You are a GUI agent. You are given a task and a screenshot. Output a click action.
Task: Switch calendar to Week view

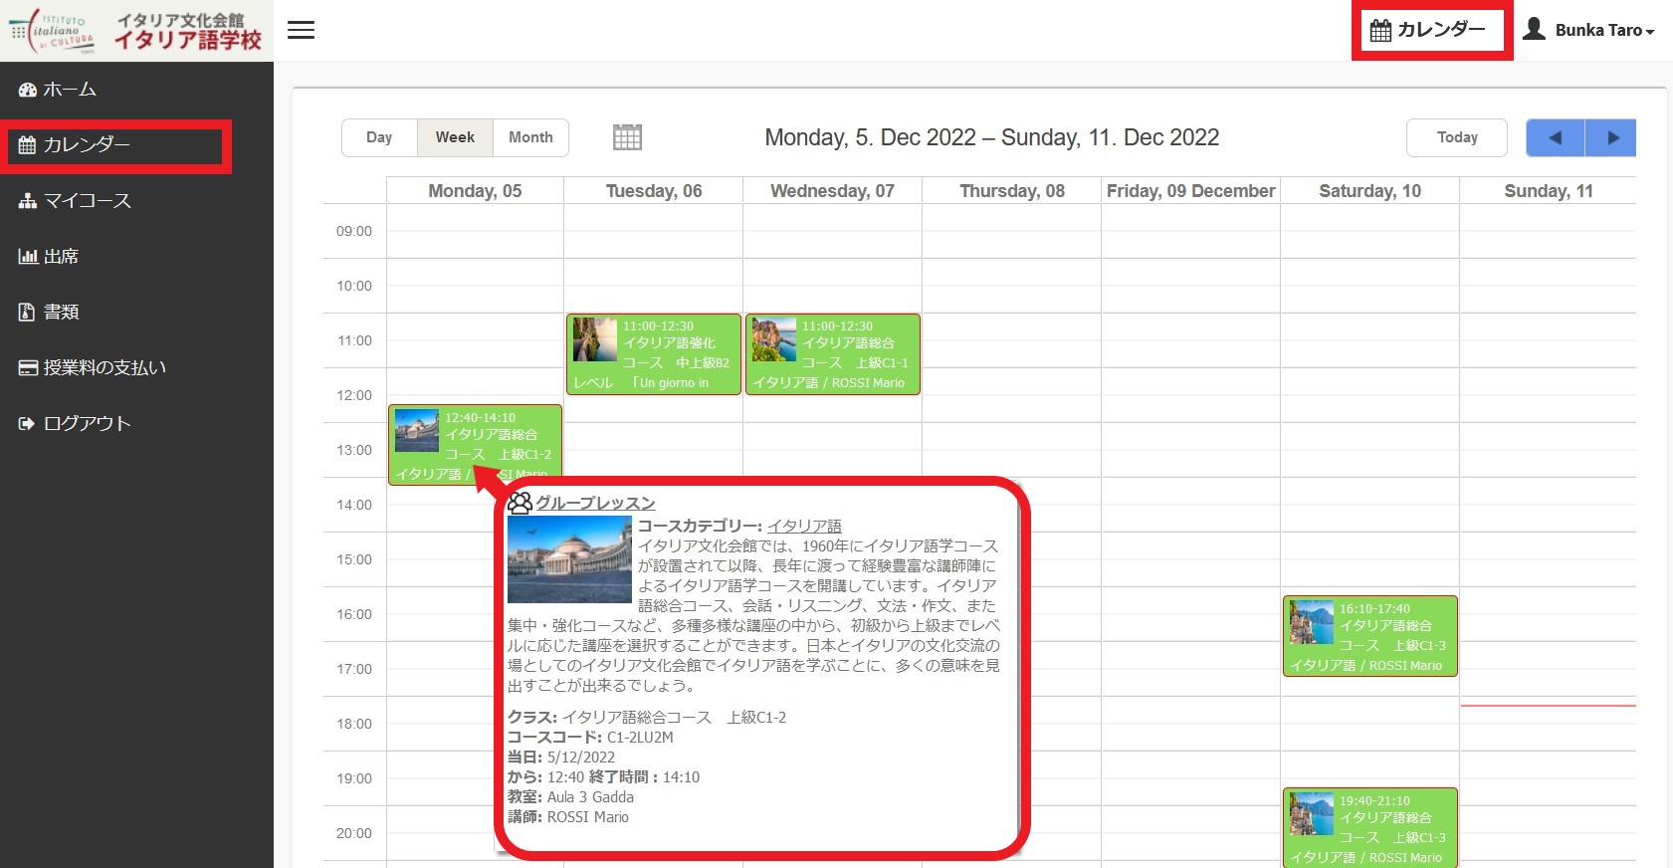coord(455,137)
